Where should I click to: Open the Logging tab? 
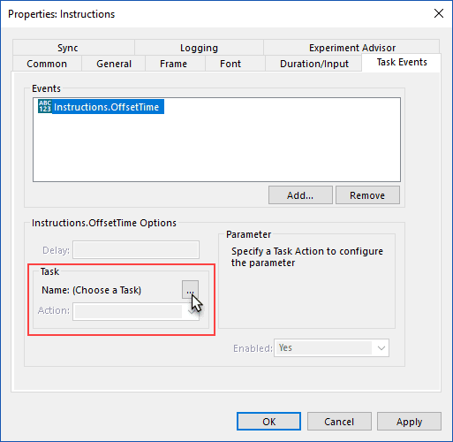199,48
